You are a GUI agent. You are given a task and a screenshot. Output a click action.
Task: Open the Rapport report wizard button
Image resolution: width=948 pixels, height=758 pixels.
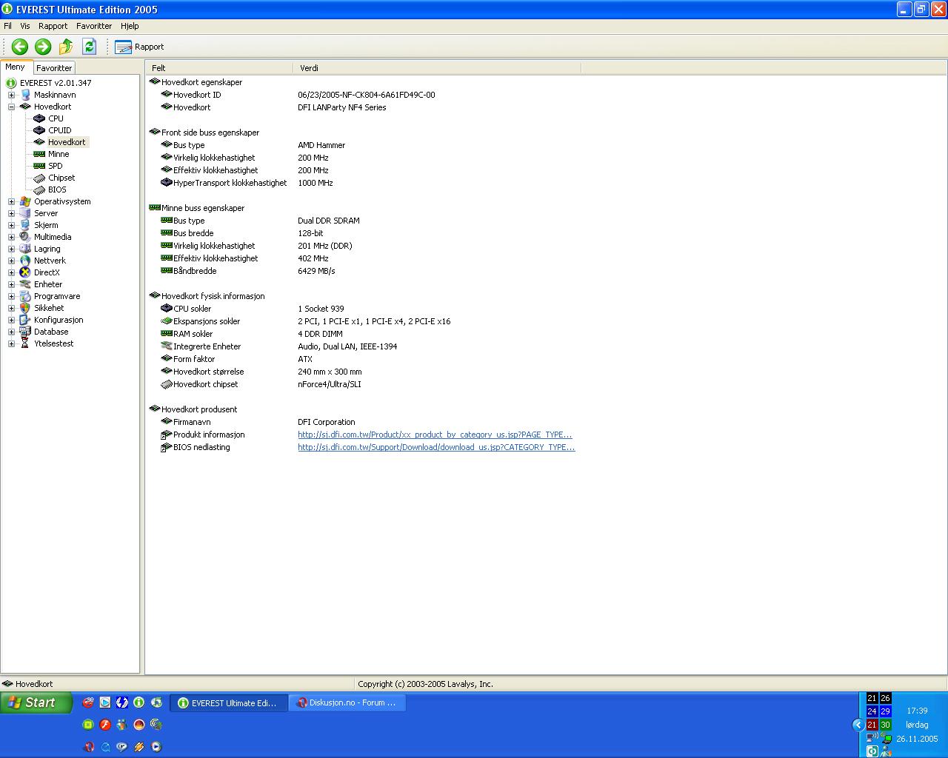(x=139, y=47)
